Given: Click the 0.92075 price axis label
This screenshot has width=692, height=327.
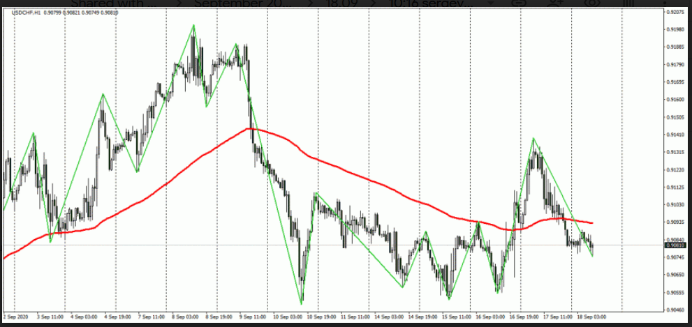Looking at the screenshot, I should point(676,13).
